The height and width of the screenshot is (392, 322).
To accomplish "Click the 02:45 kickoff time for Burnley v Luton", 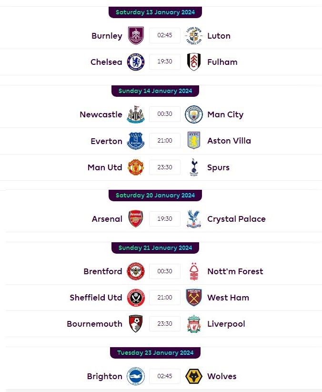I will pyautogui.click(x=165, y=35).
